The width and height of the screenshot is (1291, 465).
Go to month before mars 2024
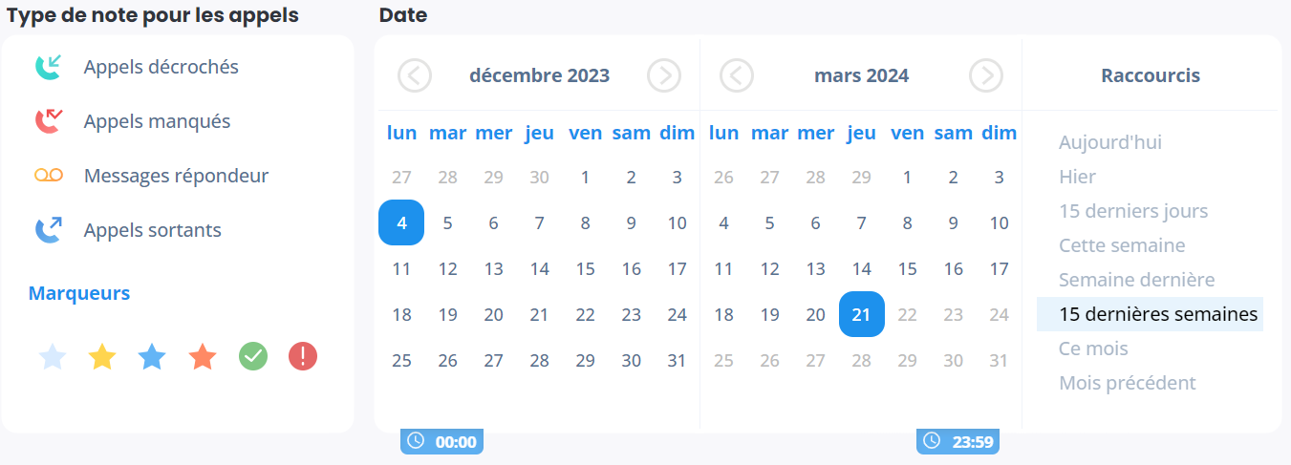point(737,75)
